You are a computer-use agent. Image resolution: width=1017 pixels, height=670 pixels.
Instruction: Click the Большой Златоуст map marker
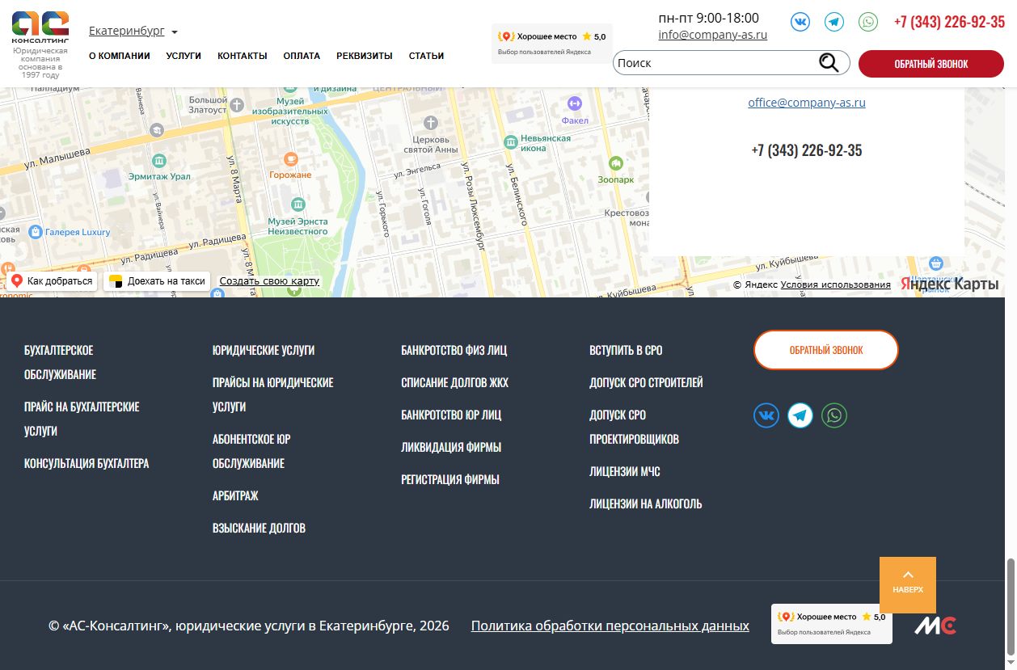pyautogui.click(x=237, y=104)
